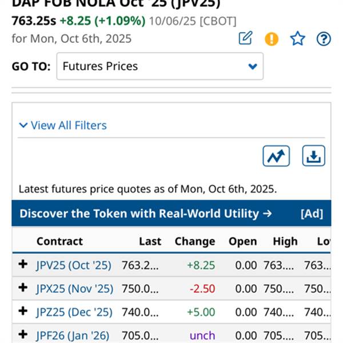Expand the JPV25 row plus icon
This screenshot has height=343, width=343.
coord(23,265)
